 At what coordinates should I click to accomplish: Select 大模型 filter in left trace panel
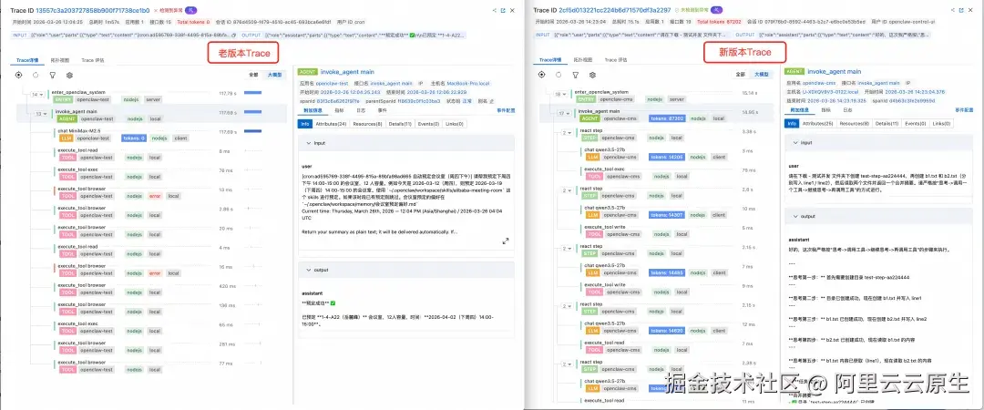coord(273,74)
